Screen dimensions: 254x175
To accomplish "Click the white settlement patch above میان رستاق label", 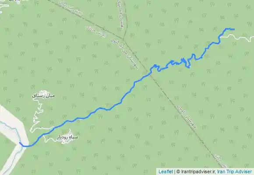I will click(x=43, y=92).
